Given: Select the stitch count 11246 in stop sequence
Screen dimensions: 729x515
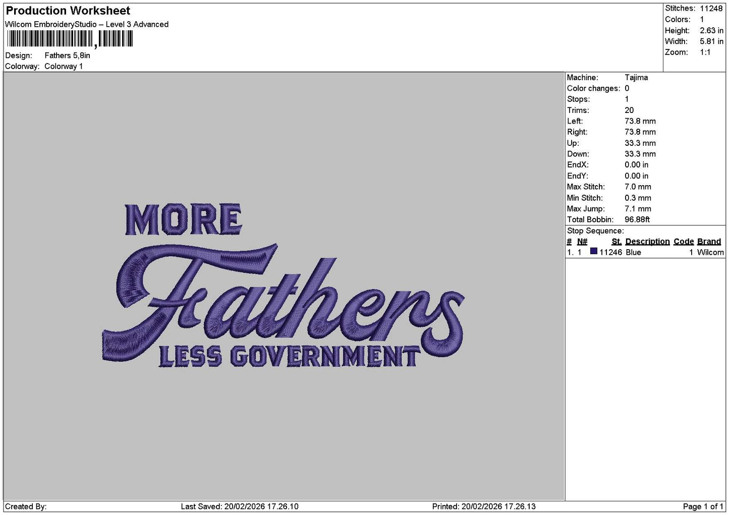Looking at the screenshot, I should coord(610,252).
